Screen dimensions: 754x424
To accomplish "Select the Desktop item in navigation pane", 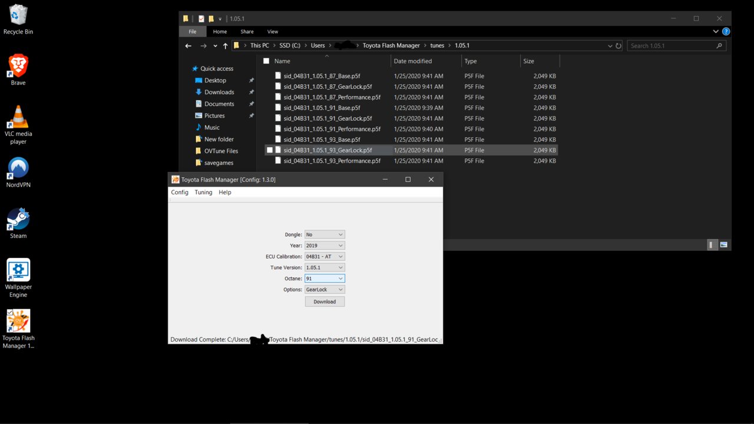I will (x=215, y=80).
